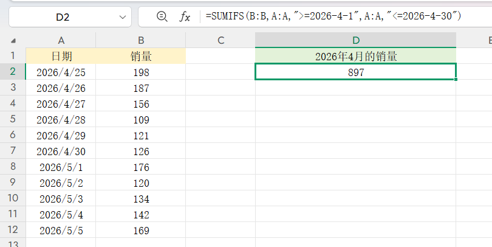Select row 5 header
The image size is (492, 247).
(x=13, y=119)
